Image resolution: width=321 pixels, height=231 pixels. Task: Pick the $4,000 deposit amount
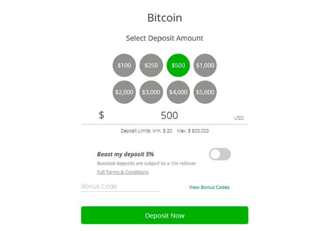point(178,92)
